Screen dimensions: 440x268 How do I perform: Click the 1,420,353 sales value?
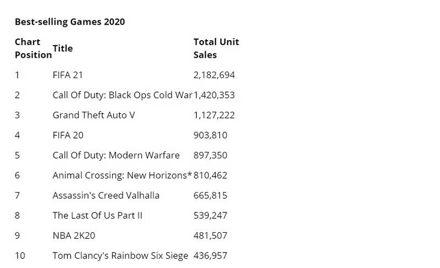point(214,95)
